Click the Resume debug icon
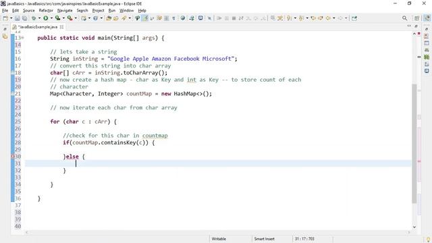 pos(219,18)
